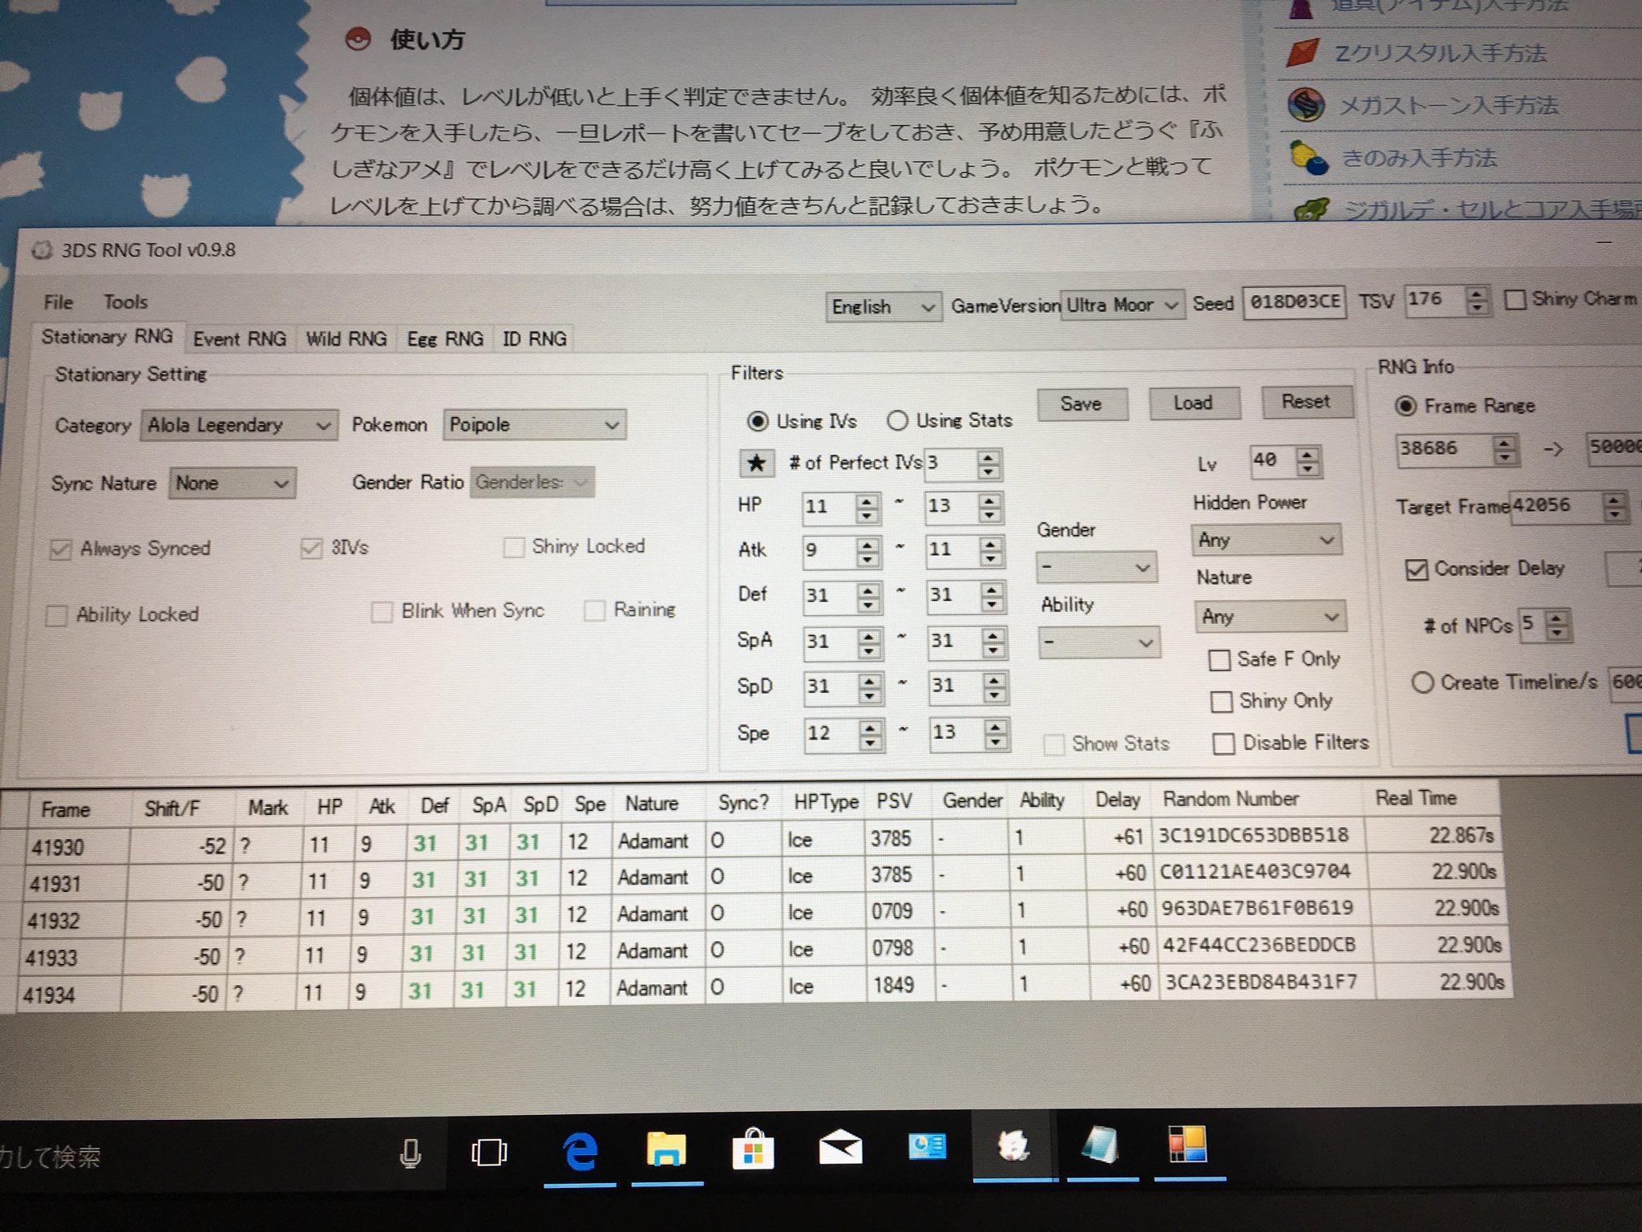
Task: Open the language dropdown showing English
Action: click(882, 307)
